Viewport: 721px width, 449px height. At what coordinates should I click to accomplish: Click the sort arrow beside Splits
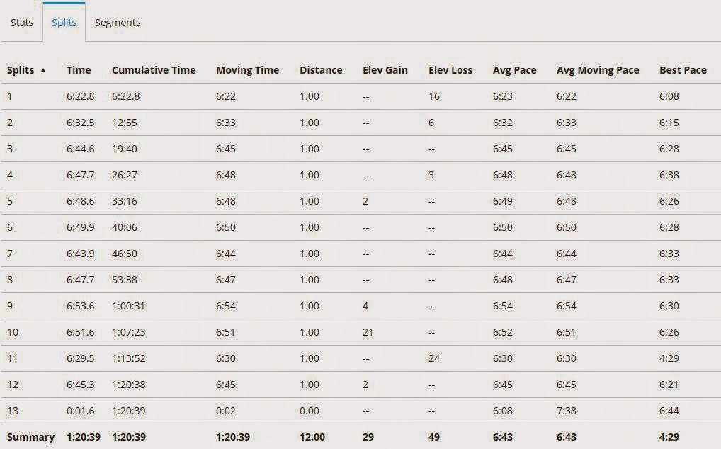click(x=43, y=70)
